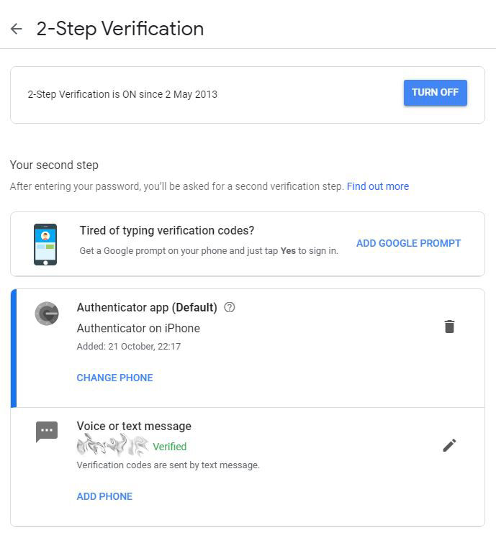Image resolution: width=496 pixels, height=538 pixels.
Task: Click 2-Step Verification ON since status text
Action: [122, 94]
